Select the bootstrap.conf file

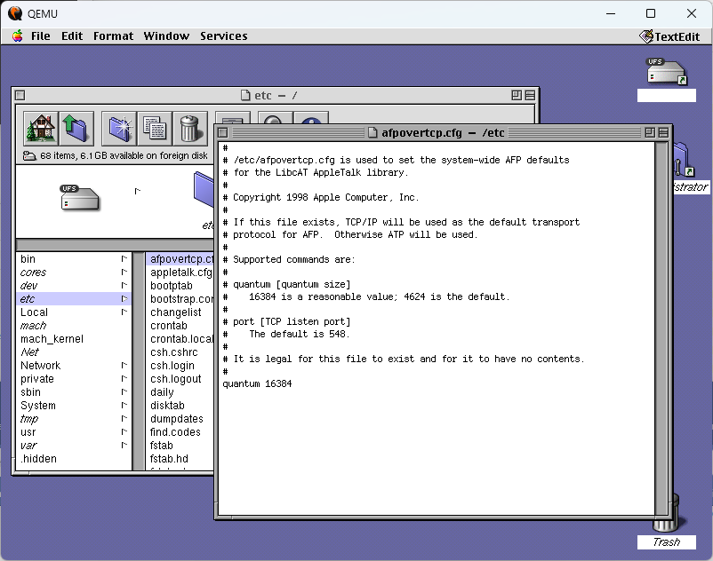[x=180, y=298]
